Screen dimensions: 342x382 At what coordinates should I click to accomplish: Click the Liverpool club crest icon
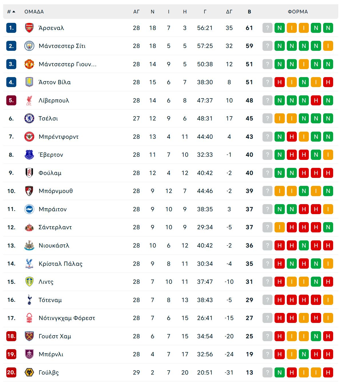pyautogui.click(x=29, y=100)
